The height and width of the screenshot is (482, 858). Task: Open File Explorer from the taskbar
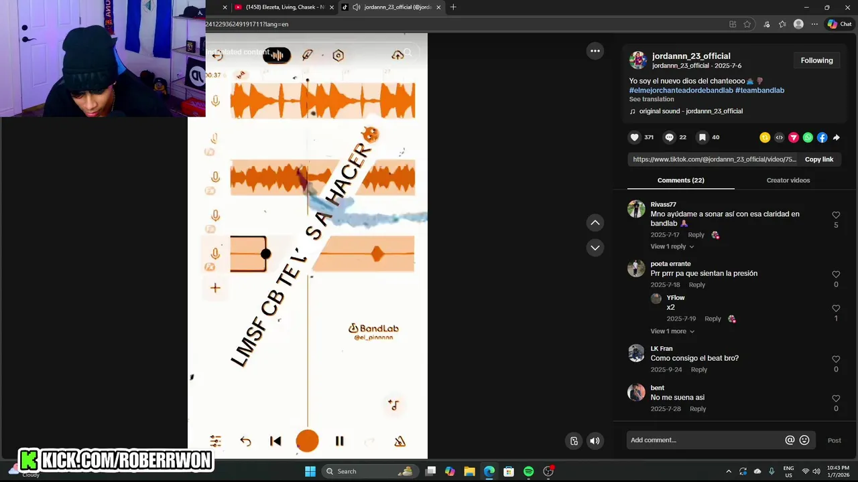tap(469, 471)
